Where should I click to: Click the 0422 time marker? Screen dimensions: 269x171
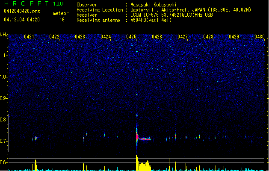coord(54,37)
